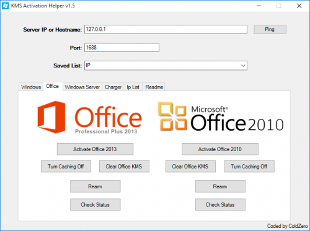The width and height of the screenshot is (310, 231).
Task: Rearm Office 2010
Action: click(x=220, y=186)
